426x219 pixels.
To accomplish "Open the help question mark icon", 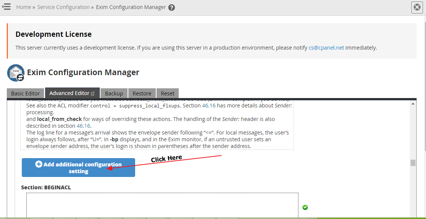I will pos(172,8).
